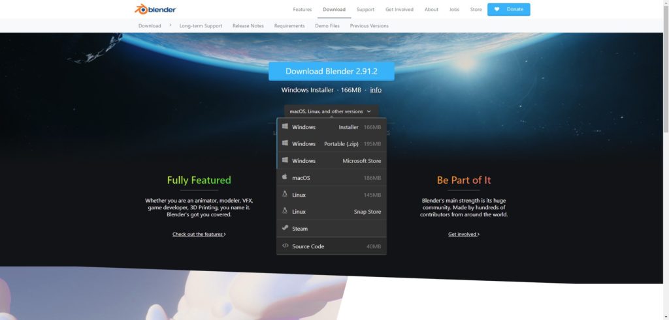Click the info link beside 166MB

pyautogui.click(x=376, y=90)
